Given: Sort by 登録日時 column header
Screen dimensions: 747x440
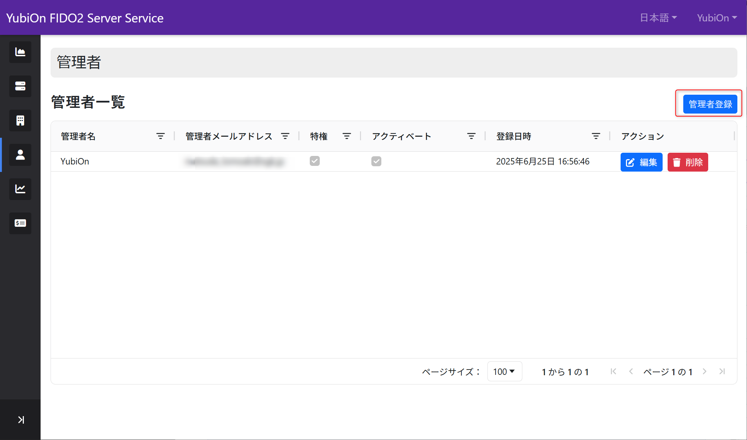Looking at the screenshot, I should coord(513,136).
